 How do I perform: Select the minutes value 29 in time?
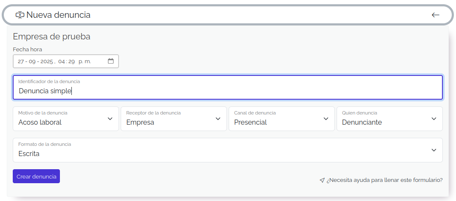72,61
